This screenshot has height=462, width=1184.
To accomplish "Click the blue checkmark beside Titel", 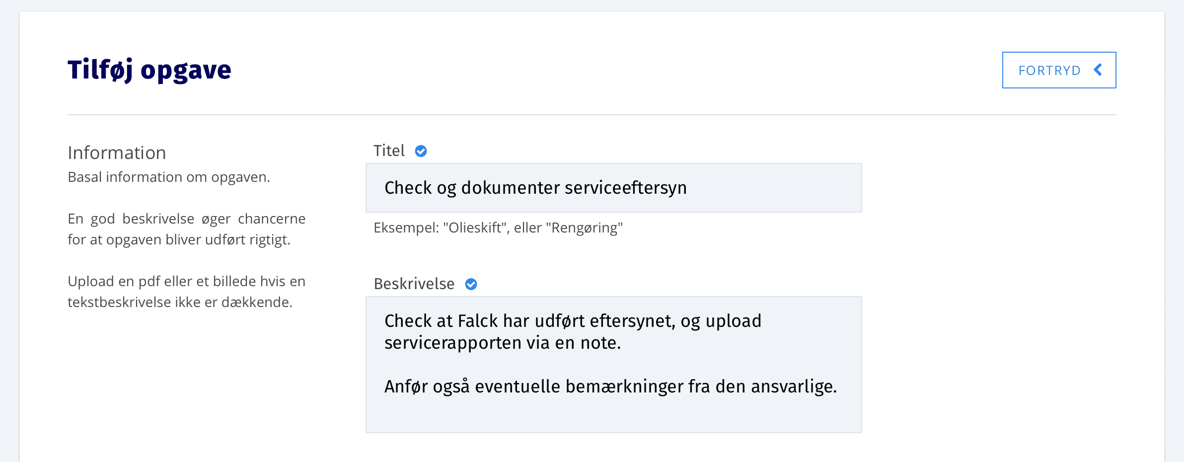I will [421, 151].
